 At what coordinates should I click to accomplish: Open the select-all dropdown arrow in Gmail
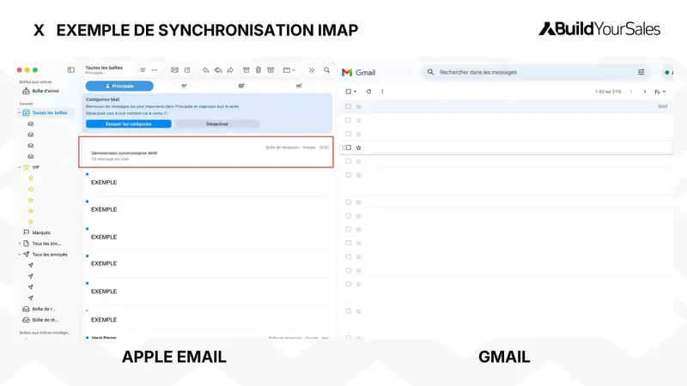[356, 92]
